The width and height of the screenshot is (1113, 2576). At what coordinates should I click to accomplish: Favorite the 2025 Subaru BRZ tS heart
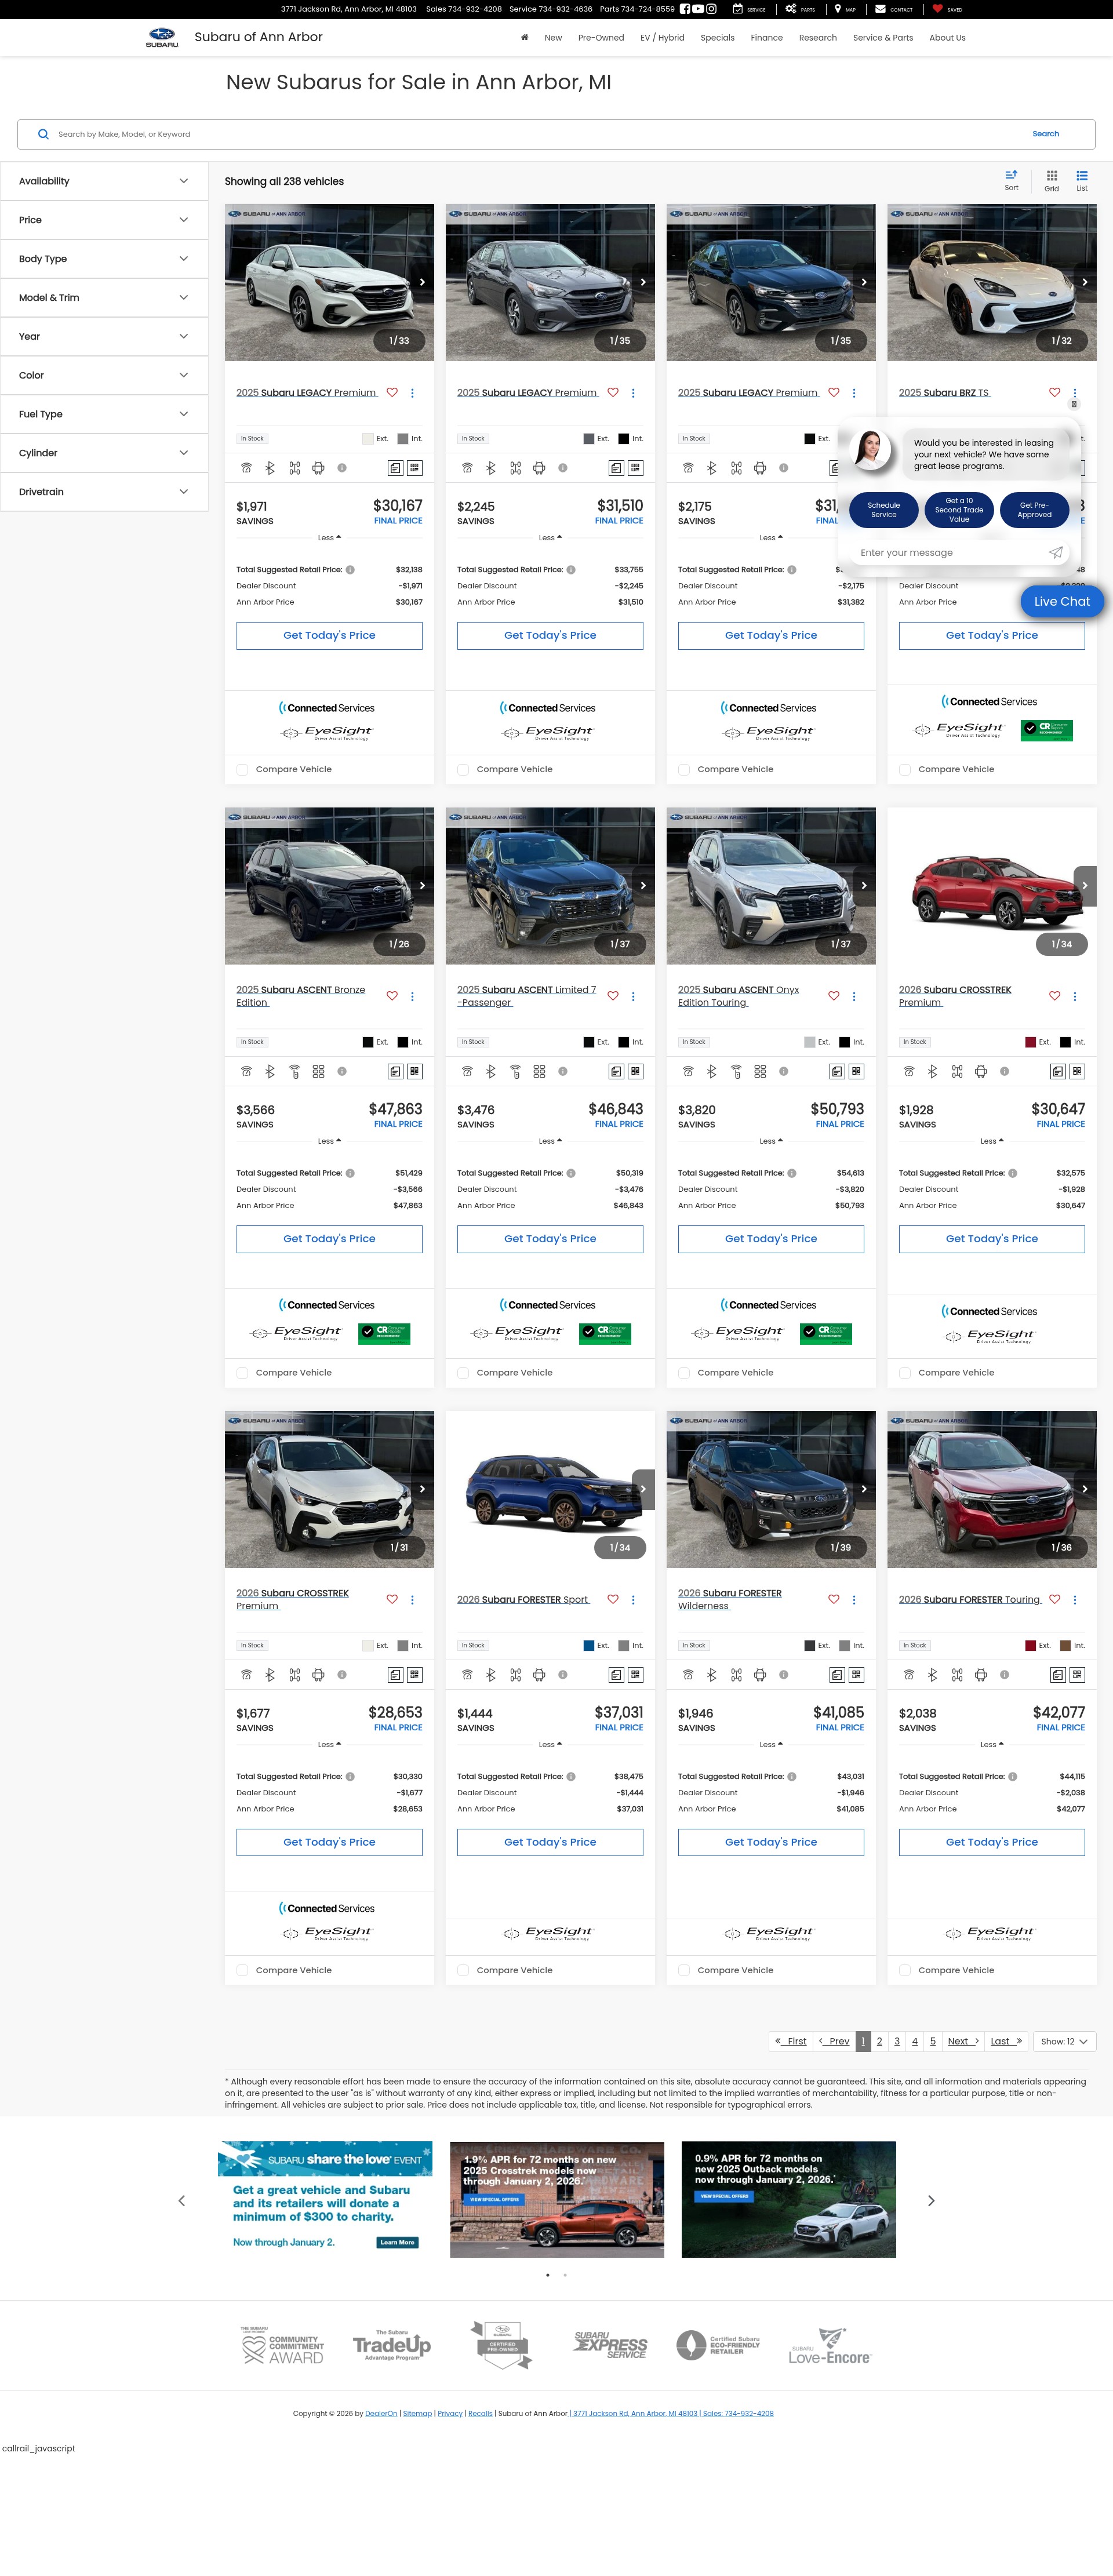[x=1054, y=393]
